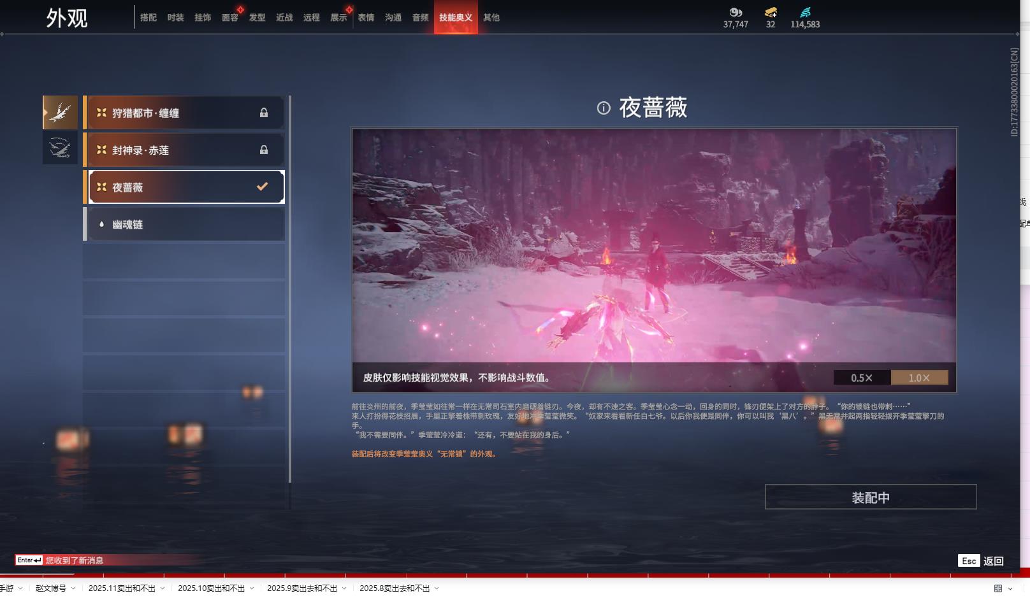The width and height of the screenshot is (1030, 598).
Task: Switch to the 时装 tab
Action: coord(175,17)
